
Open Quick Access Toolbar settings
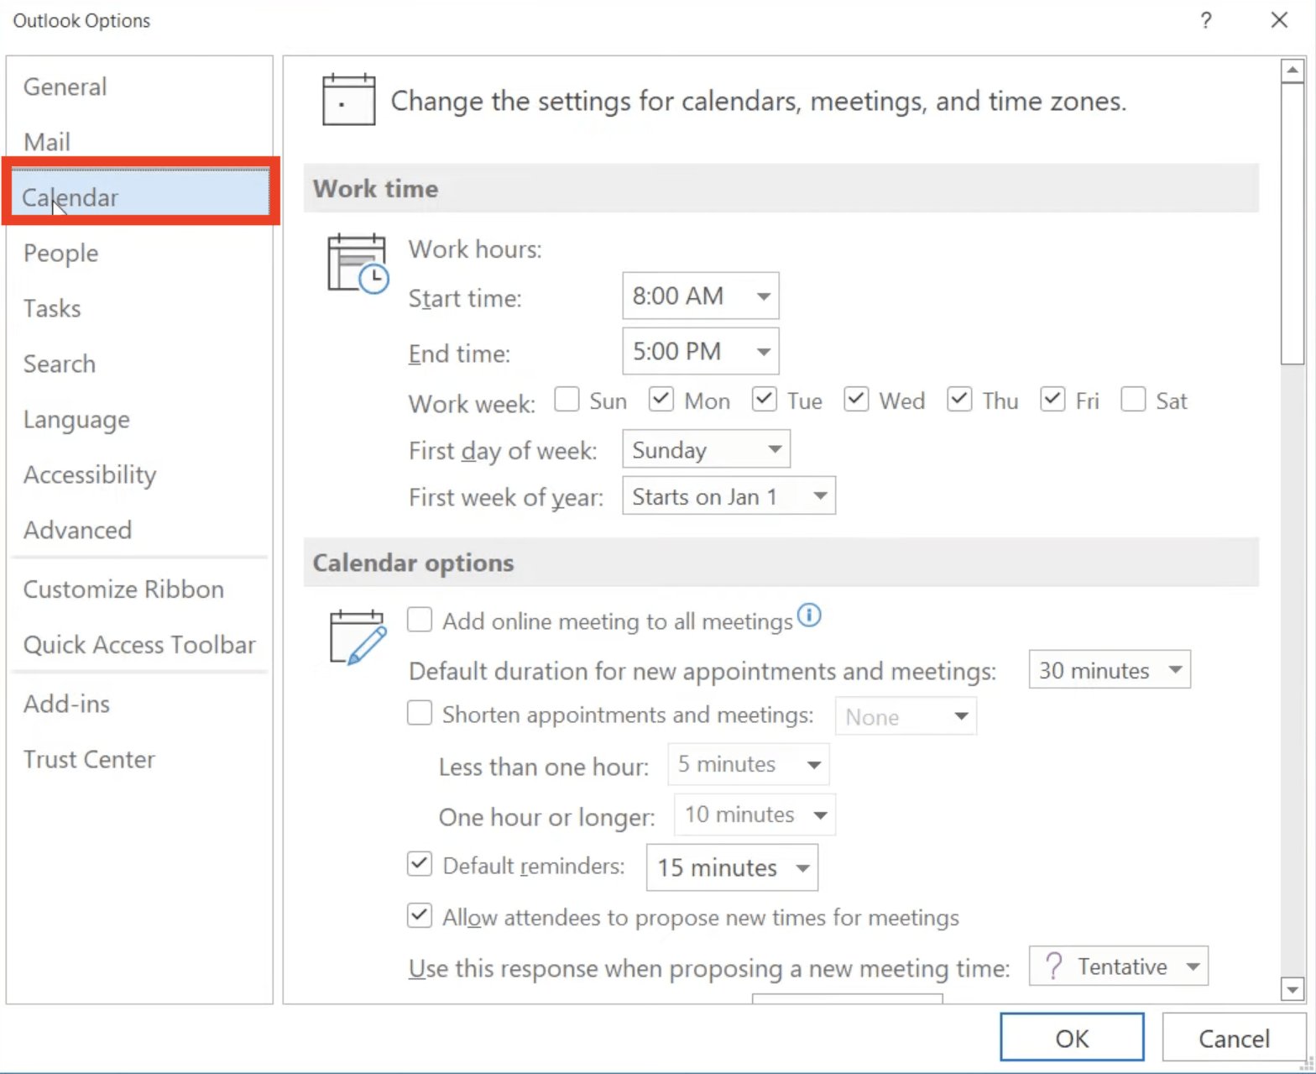coord(139,644)
